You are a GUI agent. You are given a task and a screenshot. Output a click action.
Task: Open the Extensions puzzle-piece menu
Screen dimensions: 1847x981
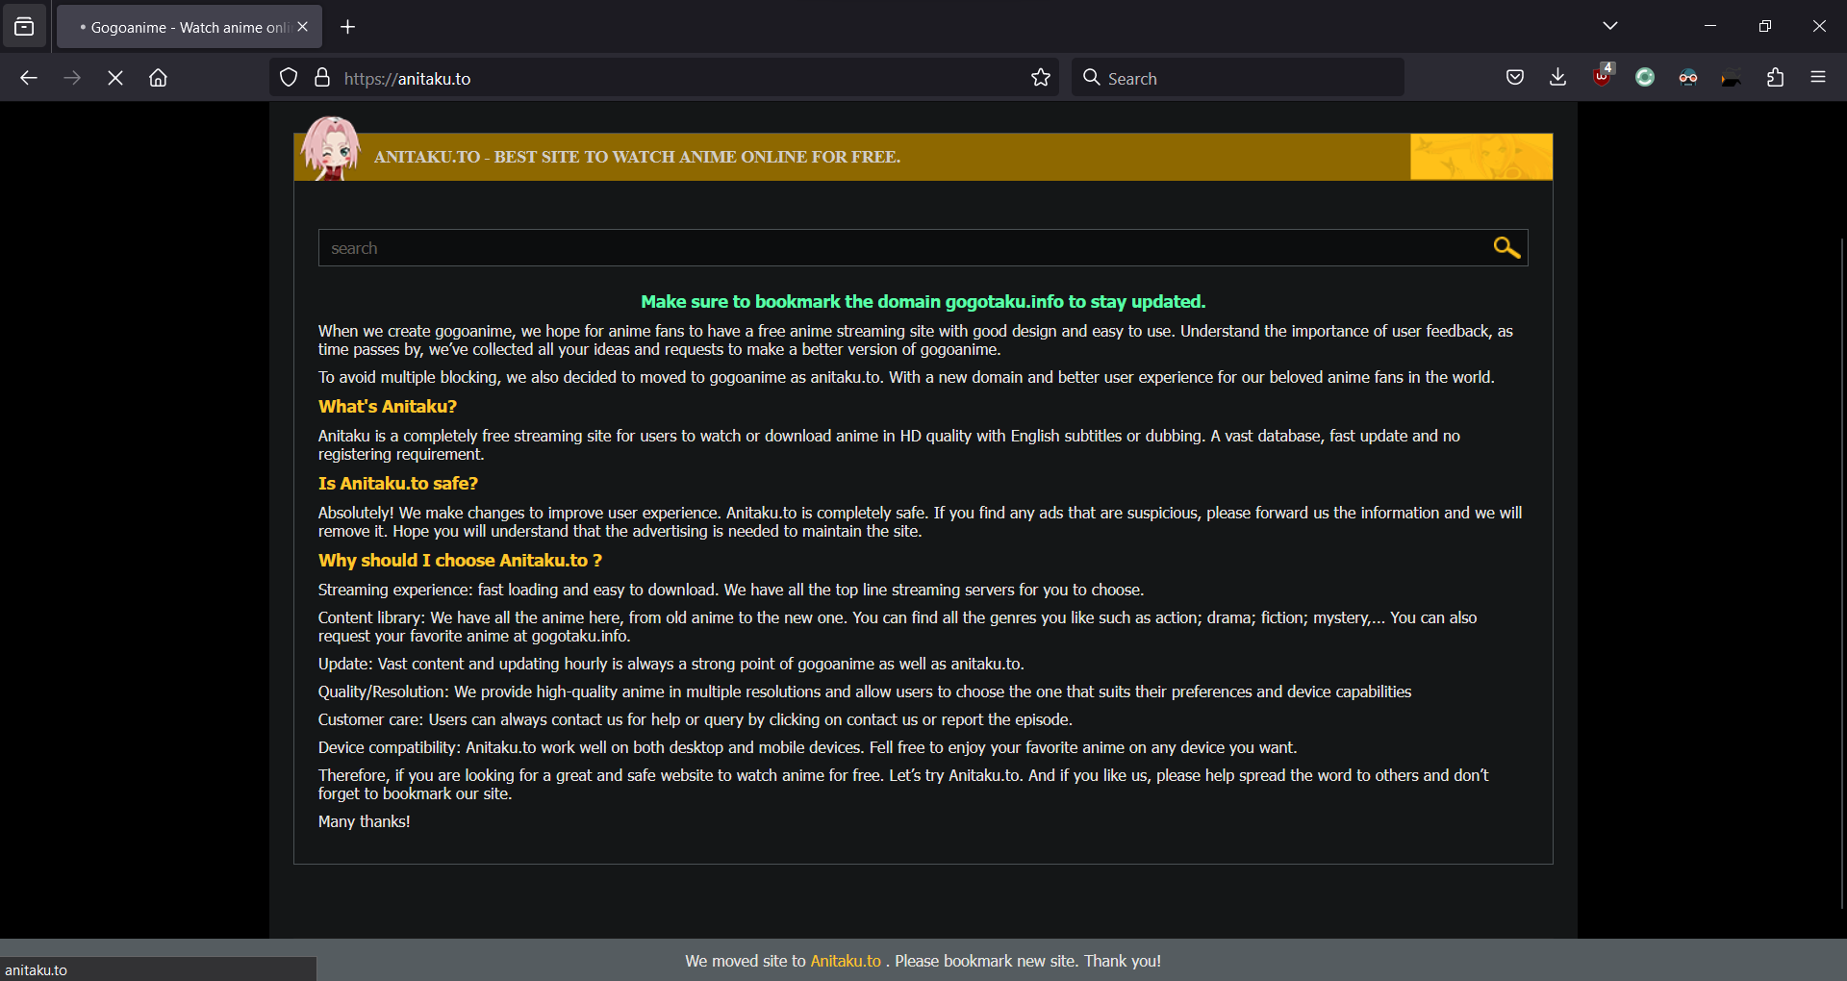[1775, 78]
